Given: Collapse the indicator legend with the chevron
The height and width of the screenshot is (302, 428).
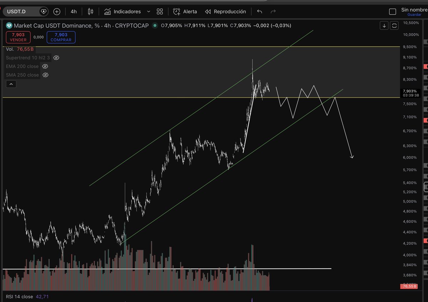Looking at the screenshot, I should tap(11, 84).
